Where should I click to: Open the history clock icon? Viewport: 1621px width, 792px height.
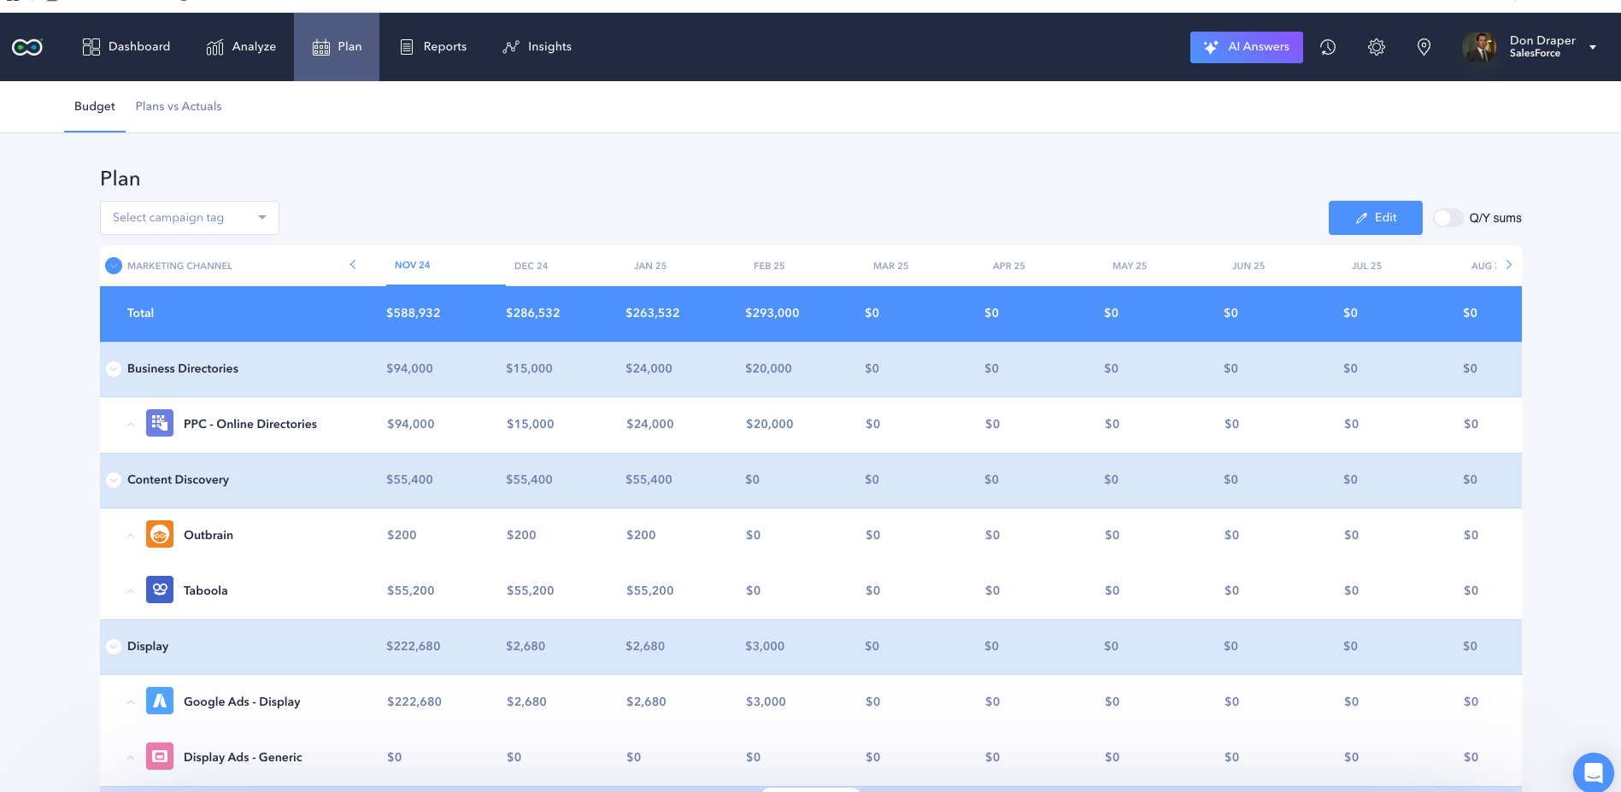(x=1328, y=47)
